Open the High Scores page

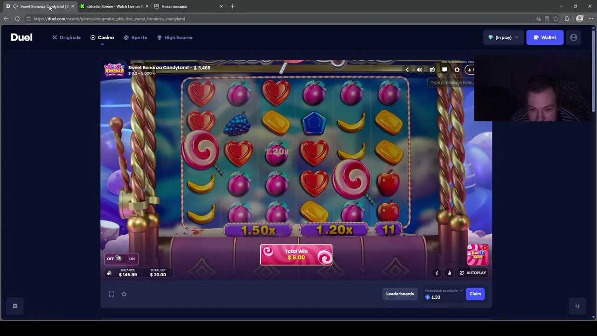coord(174,37)
